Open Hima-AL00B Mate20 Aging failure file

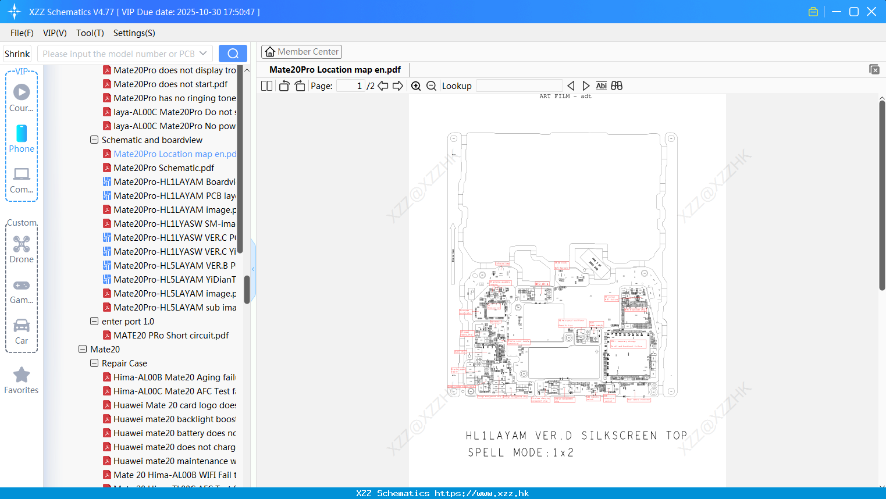(x=170, y=377)
